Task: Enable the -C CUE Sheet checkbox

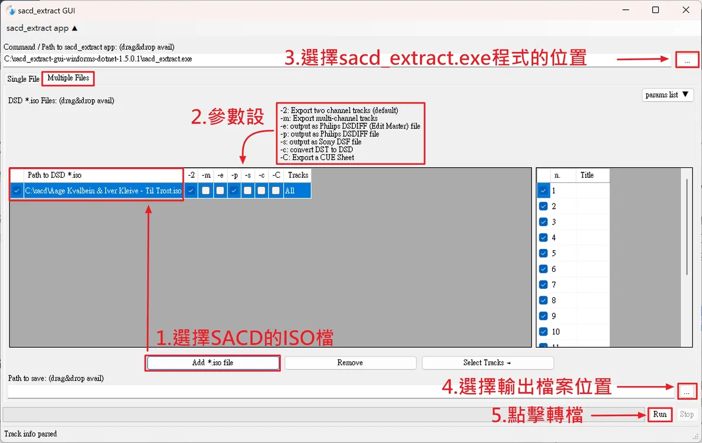Action: 276,191
